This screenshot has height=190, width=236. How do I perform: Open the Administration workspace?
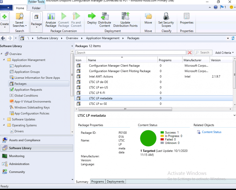point(37,164)
